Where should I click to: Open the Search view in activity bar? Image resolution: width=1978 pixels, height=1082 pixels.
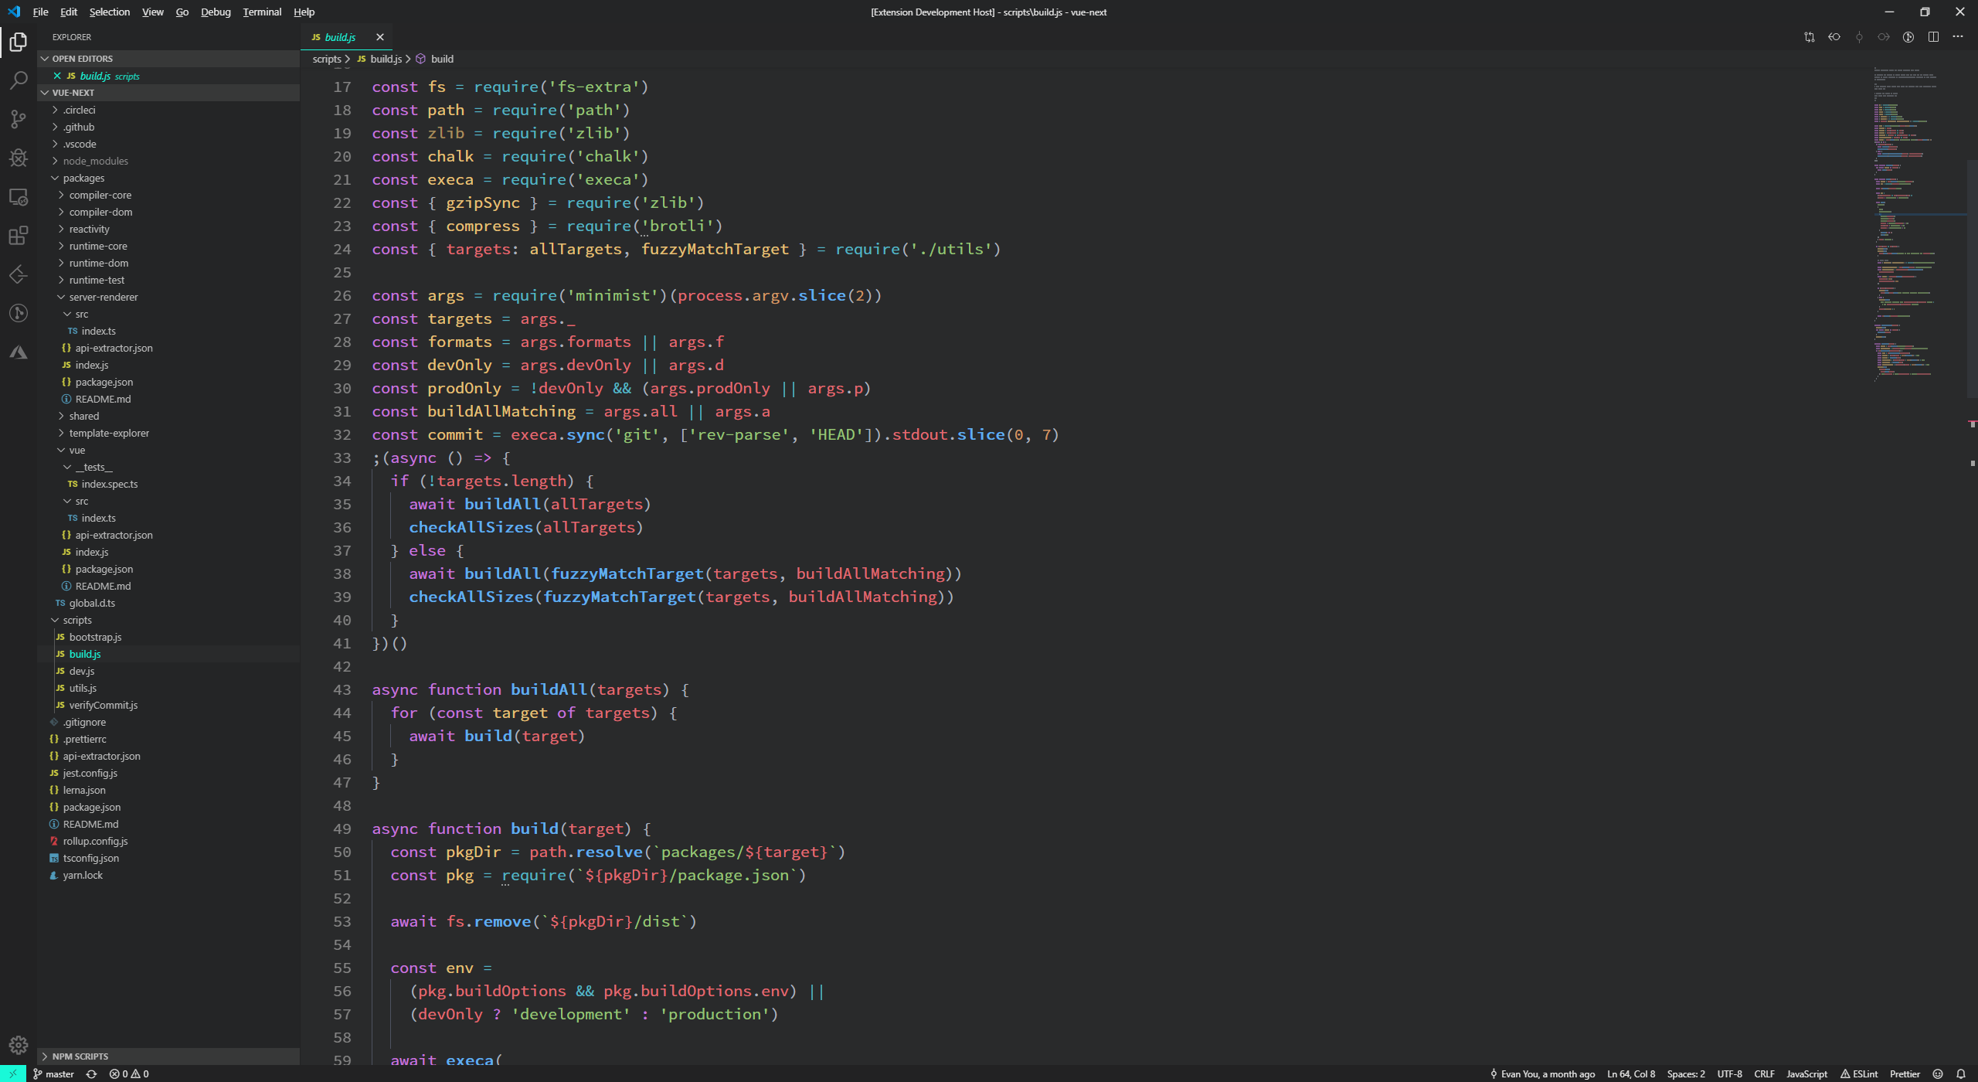click(19, 80)
